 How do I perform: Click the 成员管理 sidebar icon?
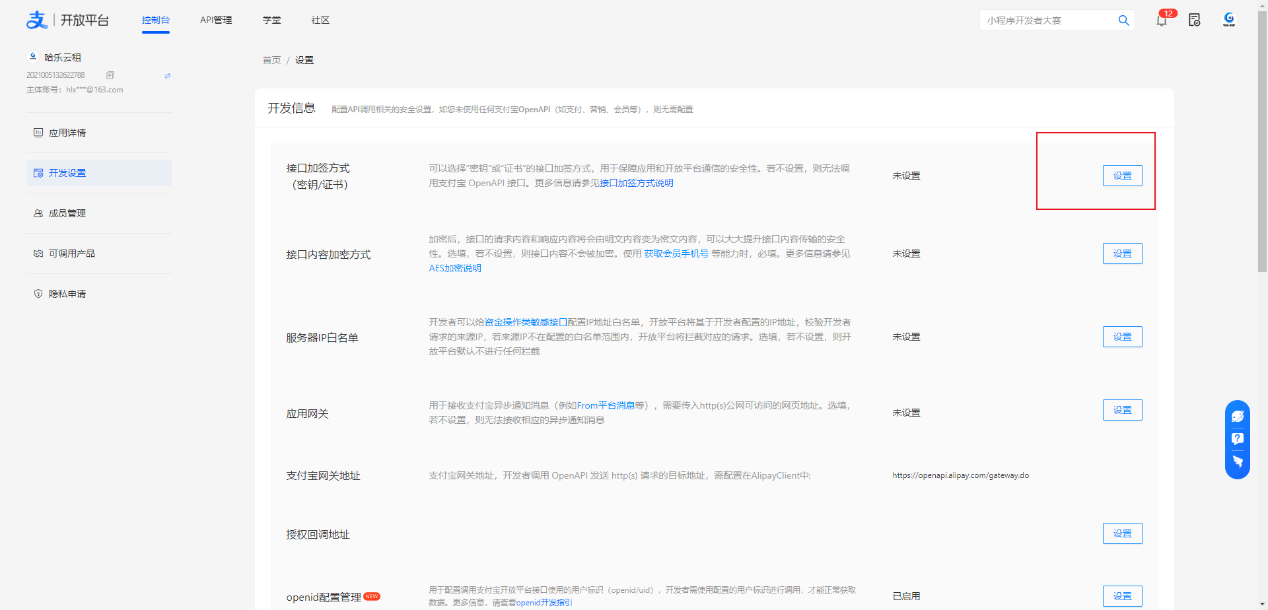[38, 213]
